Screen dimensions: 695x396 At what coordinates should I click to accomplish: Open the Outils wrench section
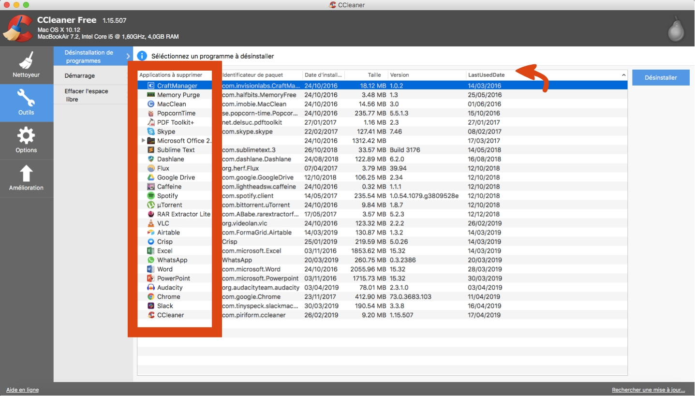tap(27, 103)
